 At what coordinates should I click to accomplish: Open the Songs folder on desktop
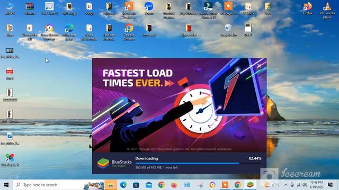[89, 8]
